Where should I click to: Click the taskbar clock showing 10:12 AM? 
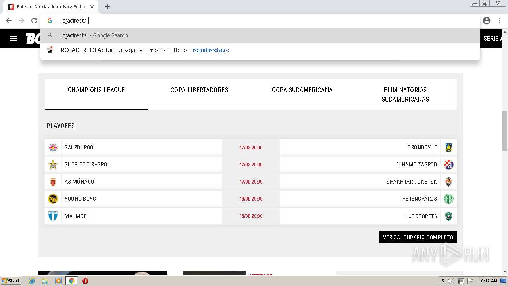[488, 281]
